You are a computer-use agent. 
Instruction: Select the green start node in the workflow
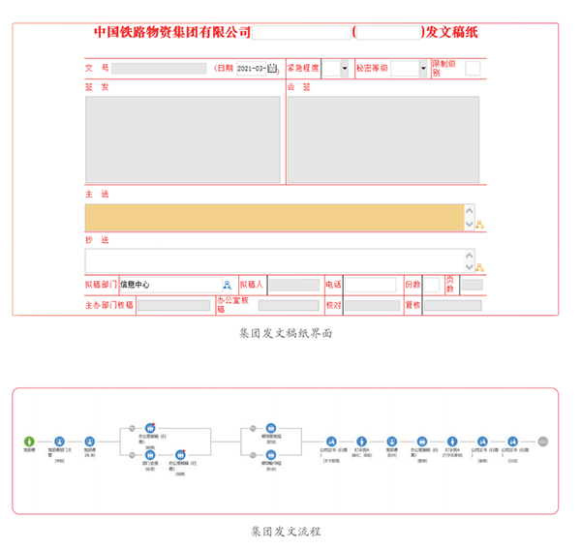click(29, 442)
